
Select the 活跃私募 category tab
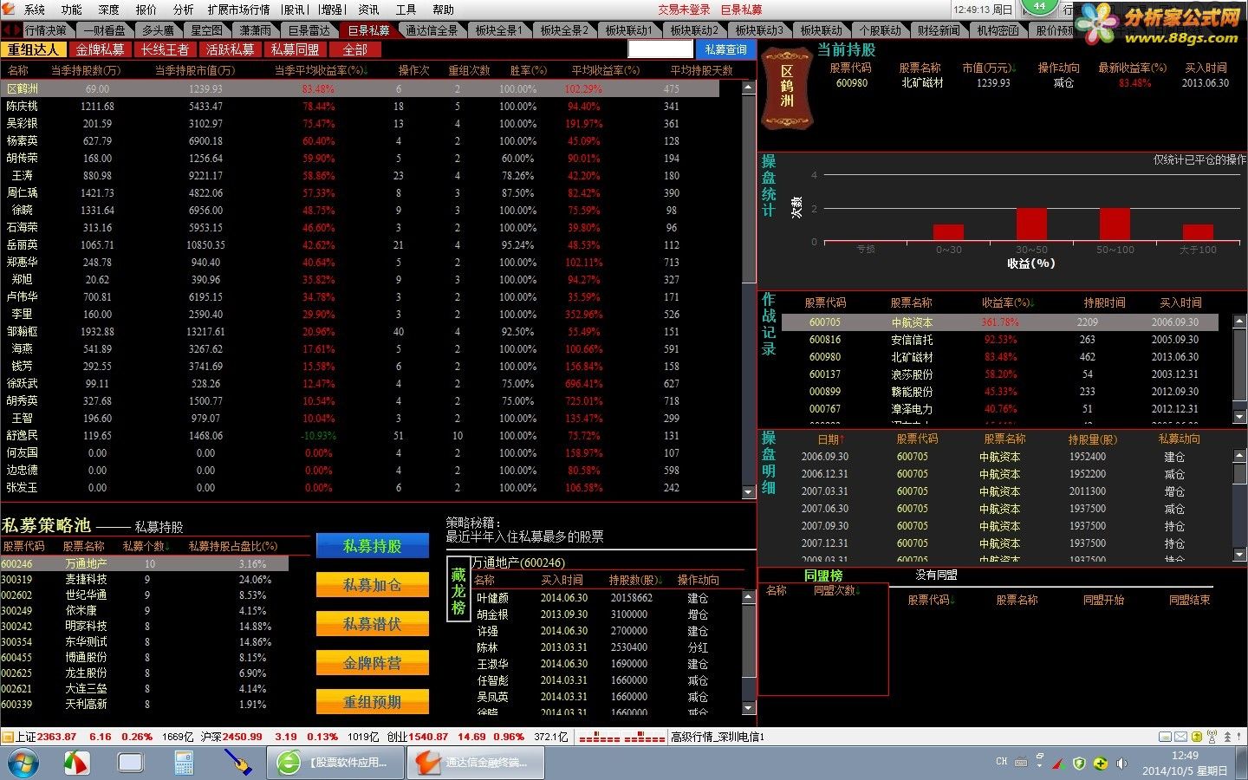click(x=230, y=49)
